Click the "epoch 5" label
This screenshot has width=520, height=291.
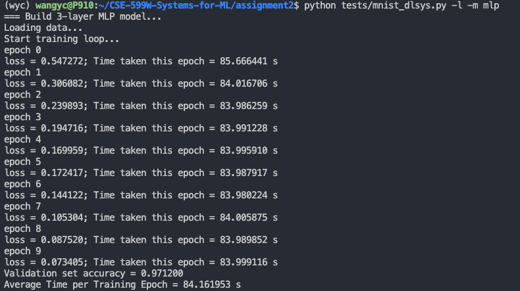tap(22, 162)
